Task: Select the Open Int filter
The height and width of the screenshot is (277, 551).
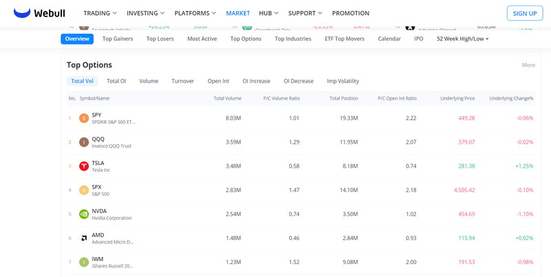Action: click(x=218, y=81)
